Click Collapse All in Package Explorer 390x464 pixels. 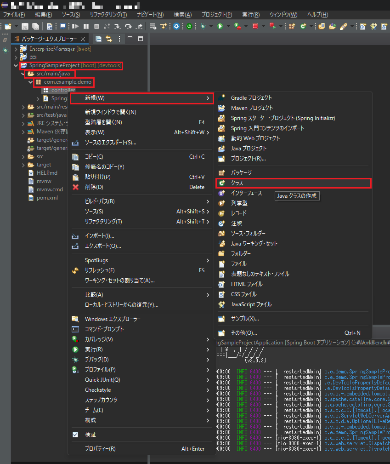[98, 39]
